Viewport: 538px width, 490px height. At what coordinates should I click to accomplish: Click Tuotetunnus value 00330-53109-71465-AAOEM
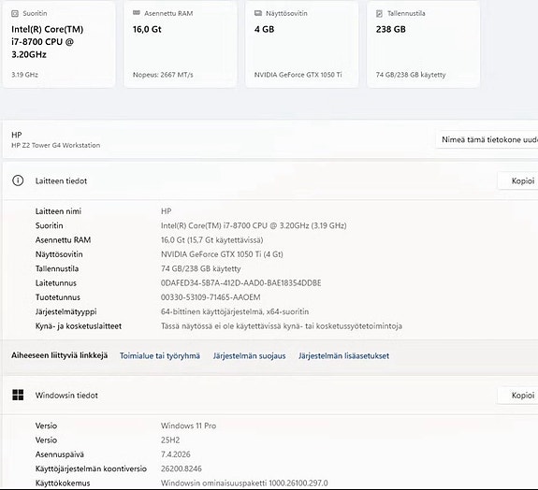tap(211, 297)
